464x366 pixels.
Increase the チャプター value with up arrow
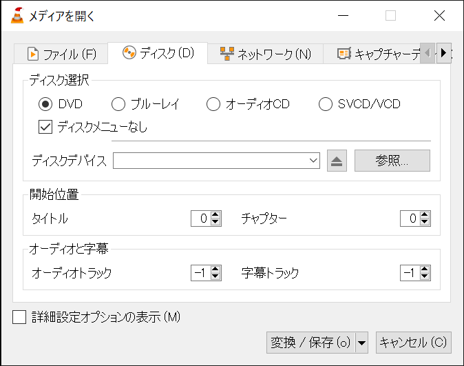(425, 214)
